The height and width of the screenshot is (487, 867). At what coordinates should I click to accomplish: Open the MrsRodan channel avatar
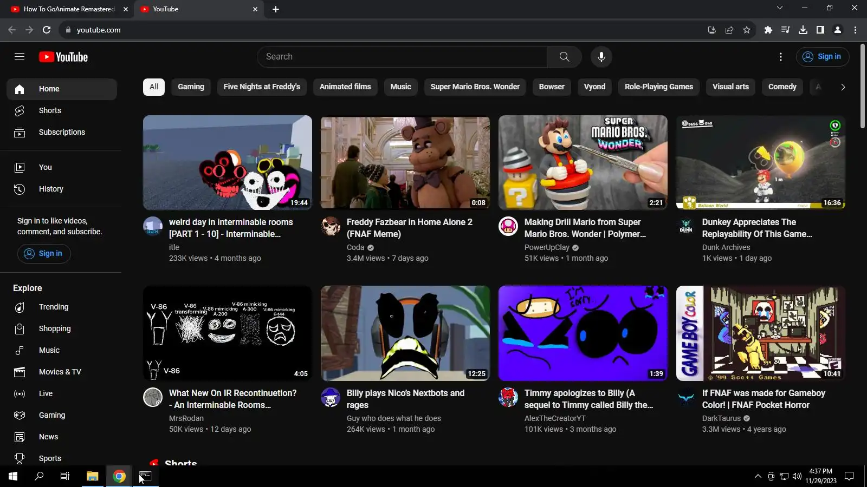(x=153, y=397)
